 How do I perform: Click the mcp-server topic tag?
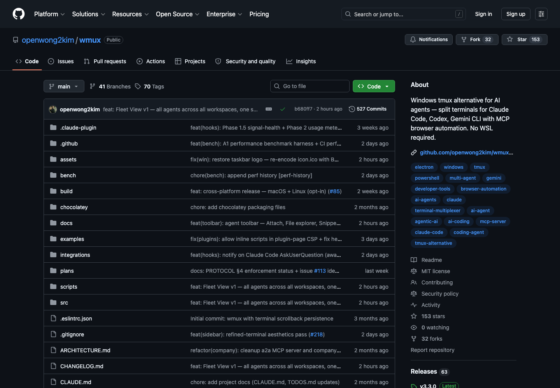(493, 222)
